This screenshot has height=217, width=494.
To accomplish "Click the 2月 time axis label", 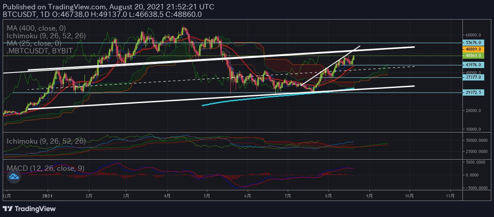I will pyautogui.click(x=89, y=196).
